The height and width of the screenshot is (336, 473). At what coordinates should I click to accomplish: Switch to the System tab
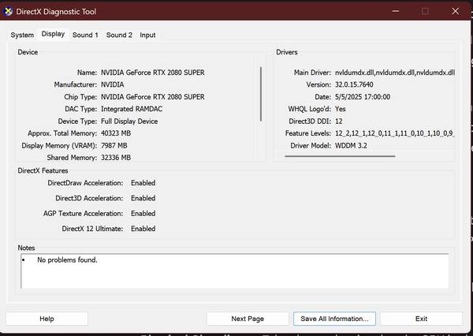click(22, 35)
